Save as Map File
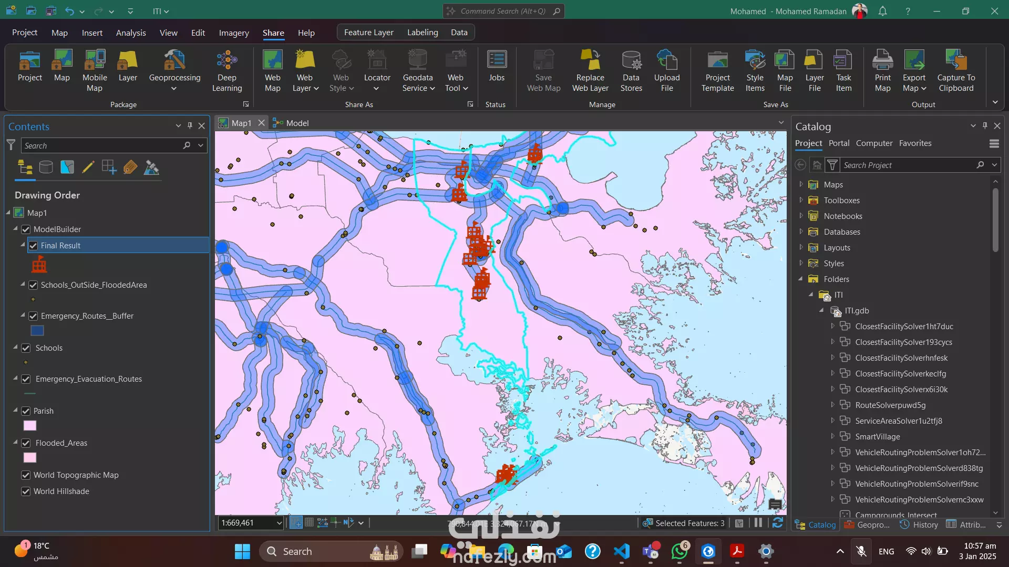1009x567 pixels. (785, 70)
